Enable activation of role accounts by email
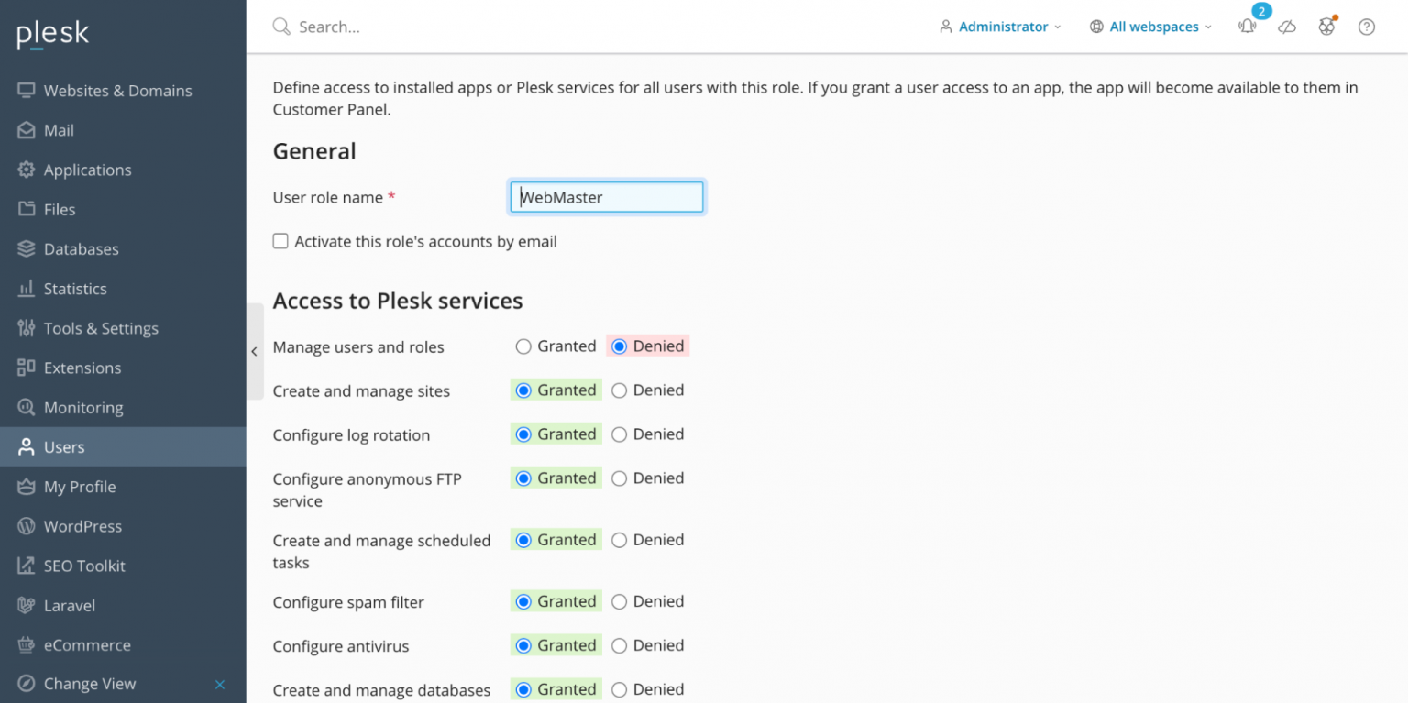Image resolution: width=1408 pixels, height=703 pixels. pyautogui.click(x=280, y=241)
